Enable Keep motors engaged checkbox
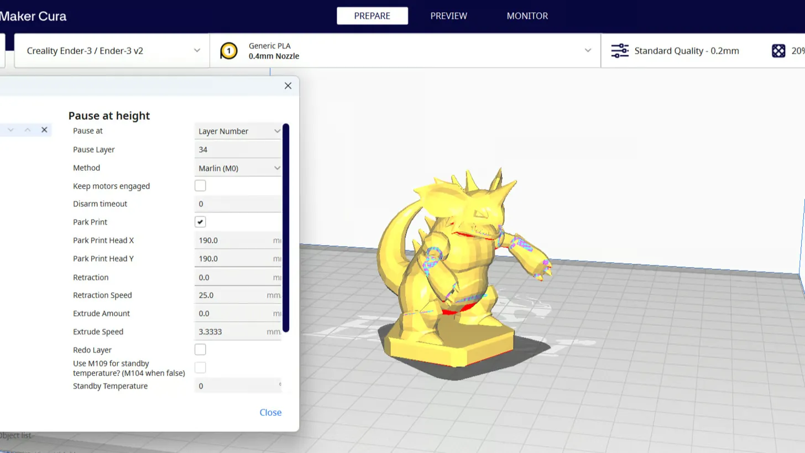Image resolution: width=805 pixels, height=453 pixels. [200, 186]
